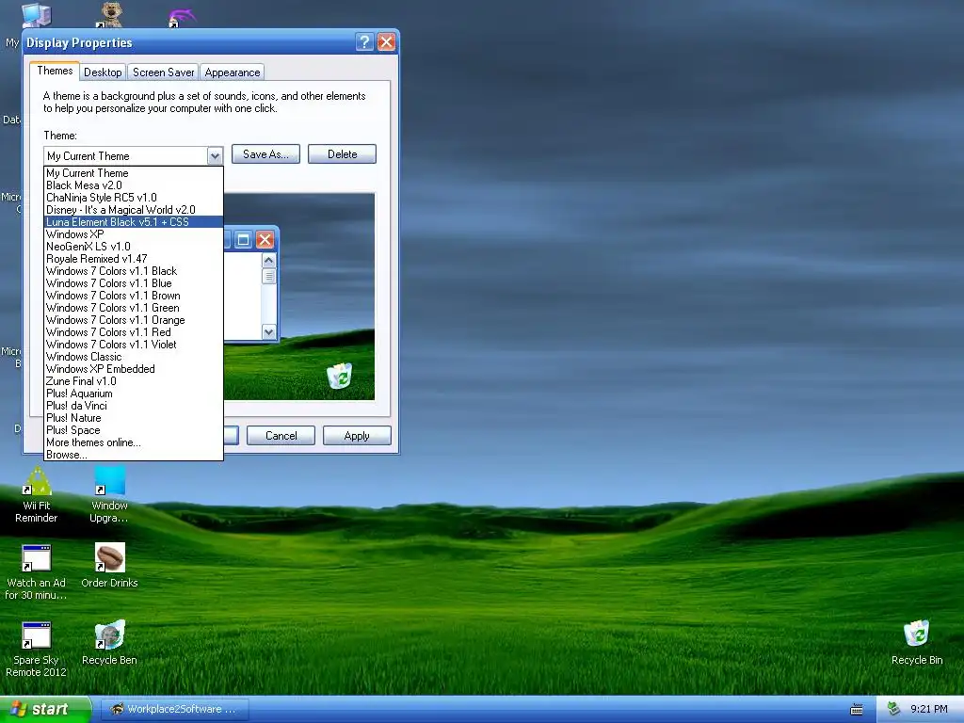Image resolution: width=964 pixels, height=723 pixels.
Task: Select the Browse... entry in theme list
Action: coord(134,455)
